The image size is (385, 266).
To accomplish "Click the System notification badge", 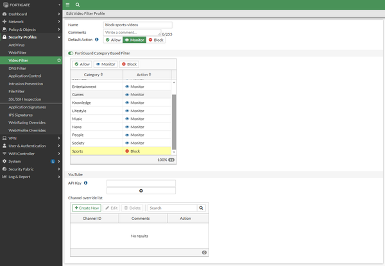I will click(x=53, y=162).
